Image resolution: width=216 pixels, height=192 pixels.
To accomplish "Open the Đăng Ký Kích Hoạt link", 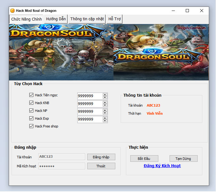I will click(x=162, y=166).
